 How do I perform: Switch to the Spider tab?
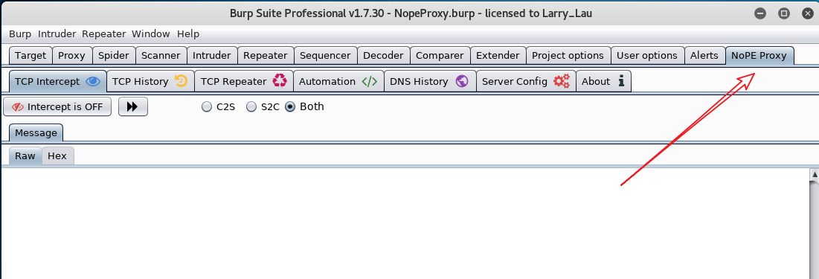(x=113, y=55)
